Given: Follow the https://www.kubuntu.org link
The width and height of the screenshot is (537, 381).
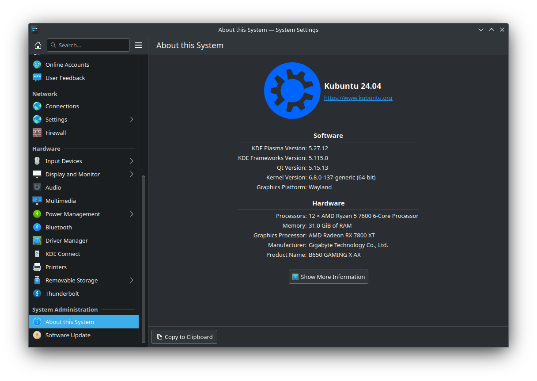Looking at the screenshot, I should click(358, 98).
